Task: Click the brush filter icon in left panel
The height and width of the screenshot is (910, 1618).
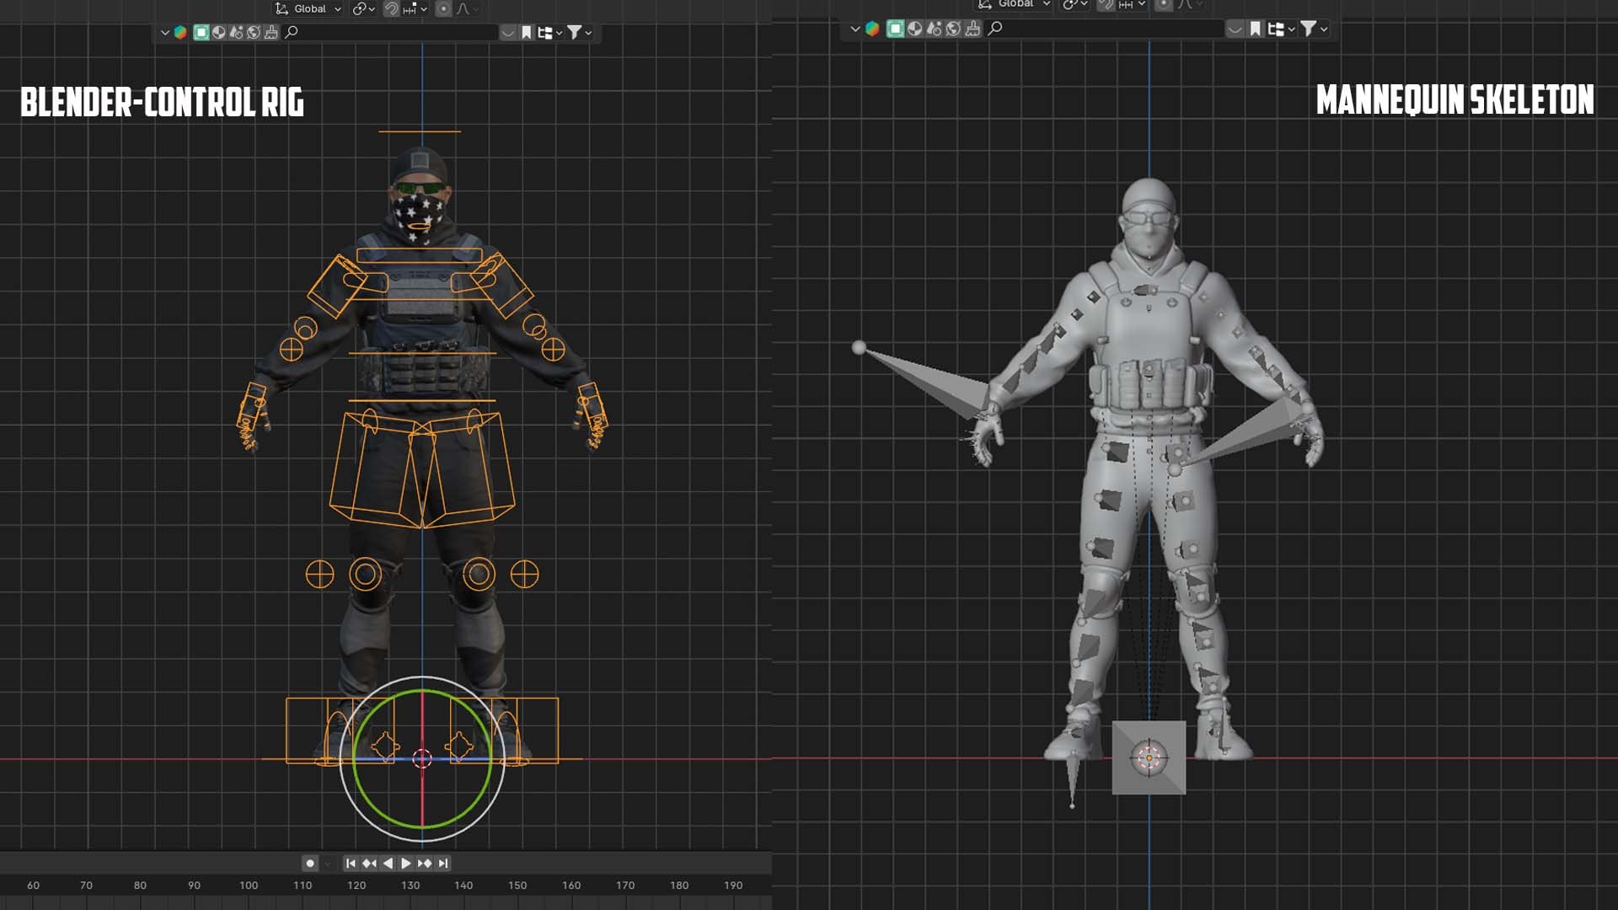Action: coord(271,32)
